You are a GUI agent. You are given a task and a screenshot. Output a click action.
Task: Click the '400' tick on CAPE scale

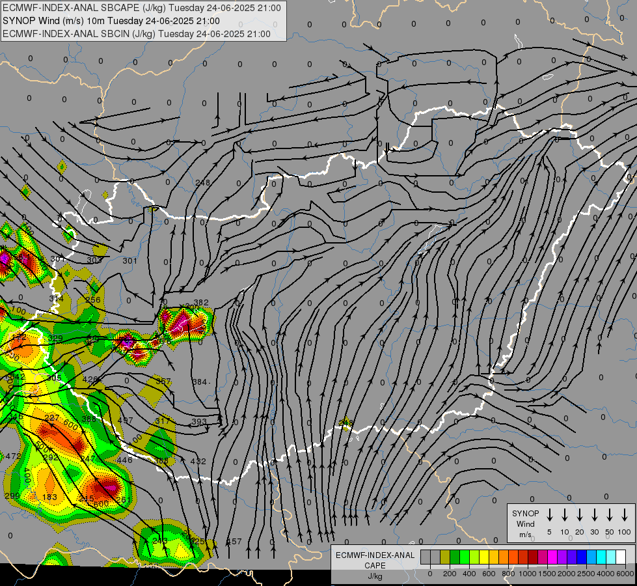point(469,574)
